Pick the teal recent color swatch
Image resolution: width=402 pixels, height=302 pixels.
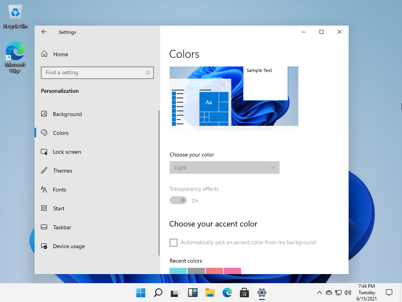pyautogui.click(x=178, y=271)
